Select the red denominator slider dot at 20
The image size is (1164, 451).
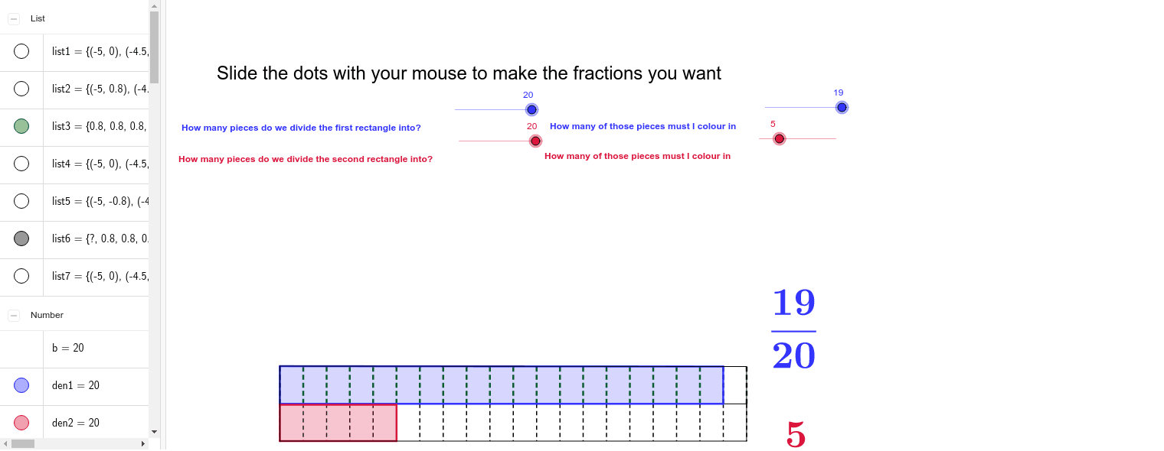click(535, 141)
